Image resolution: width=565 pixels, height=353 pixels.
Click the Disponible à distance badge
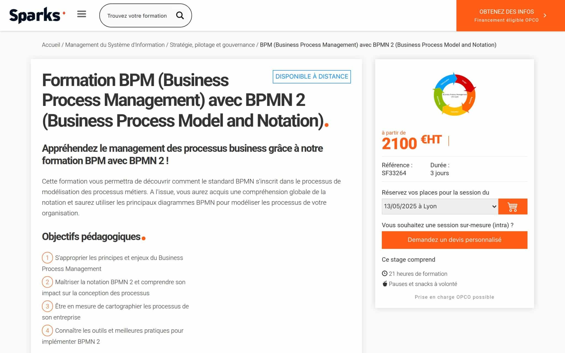(312, 77)
